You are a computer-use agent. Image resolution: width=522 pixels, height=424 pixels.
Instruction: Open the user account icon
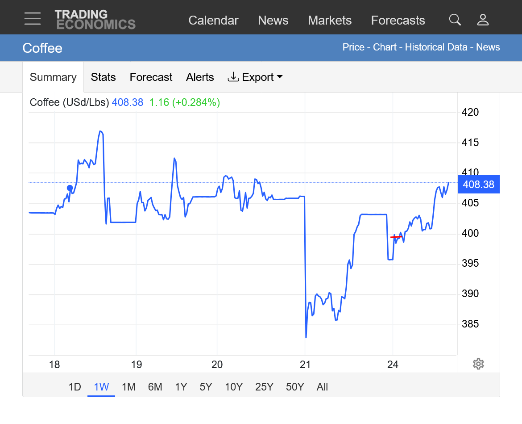tap(483, 20)
